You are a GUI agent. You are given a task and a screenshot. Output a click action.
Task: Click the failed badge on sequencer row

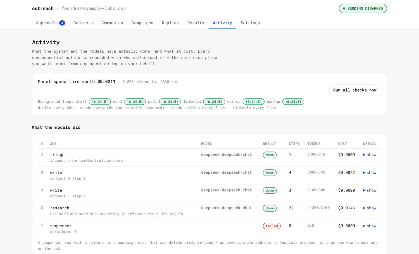point(272,226)
